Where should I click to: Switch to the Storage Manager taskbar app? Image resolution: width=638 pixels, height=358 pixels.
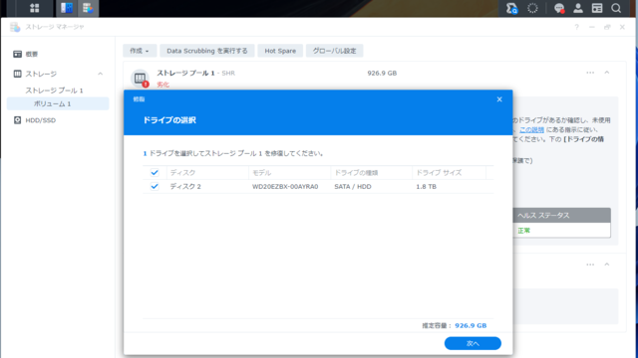(x=88, y=8)
